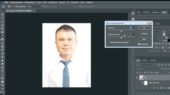Toggle lock position icon
This screenshot has width=170, height=95.
(x=151, y=73)
